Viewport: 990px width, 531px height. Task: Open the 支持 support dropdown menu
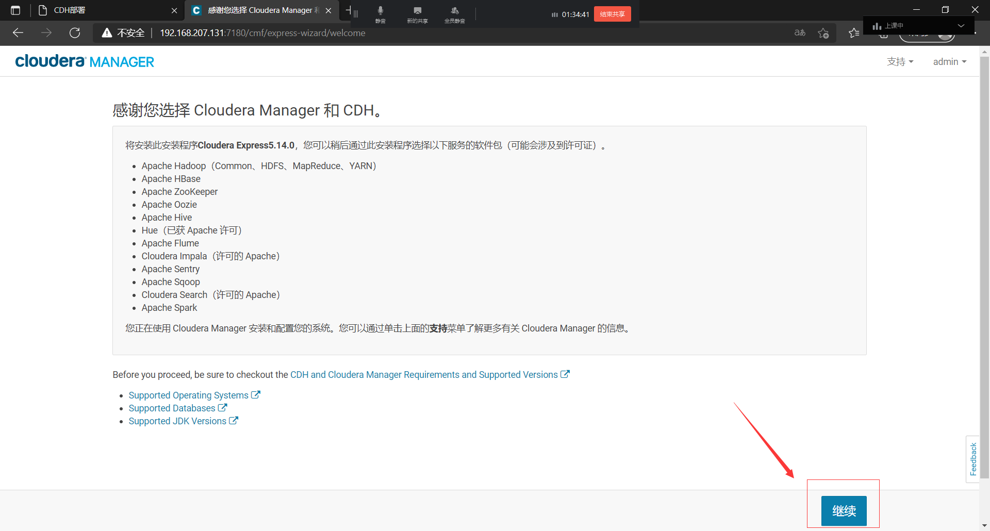click(900, 62)
